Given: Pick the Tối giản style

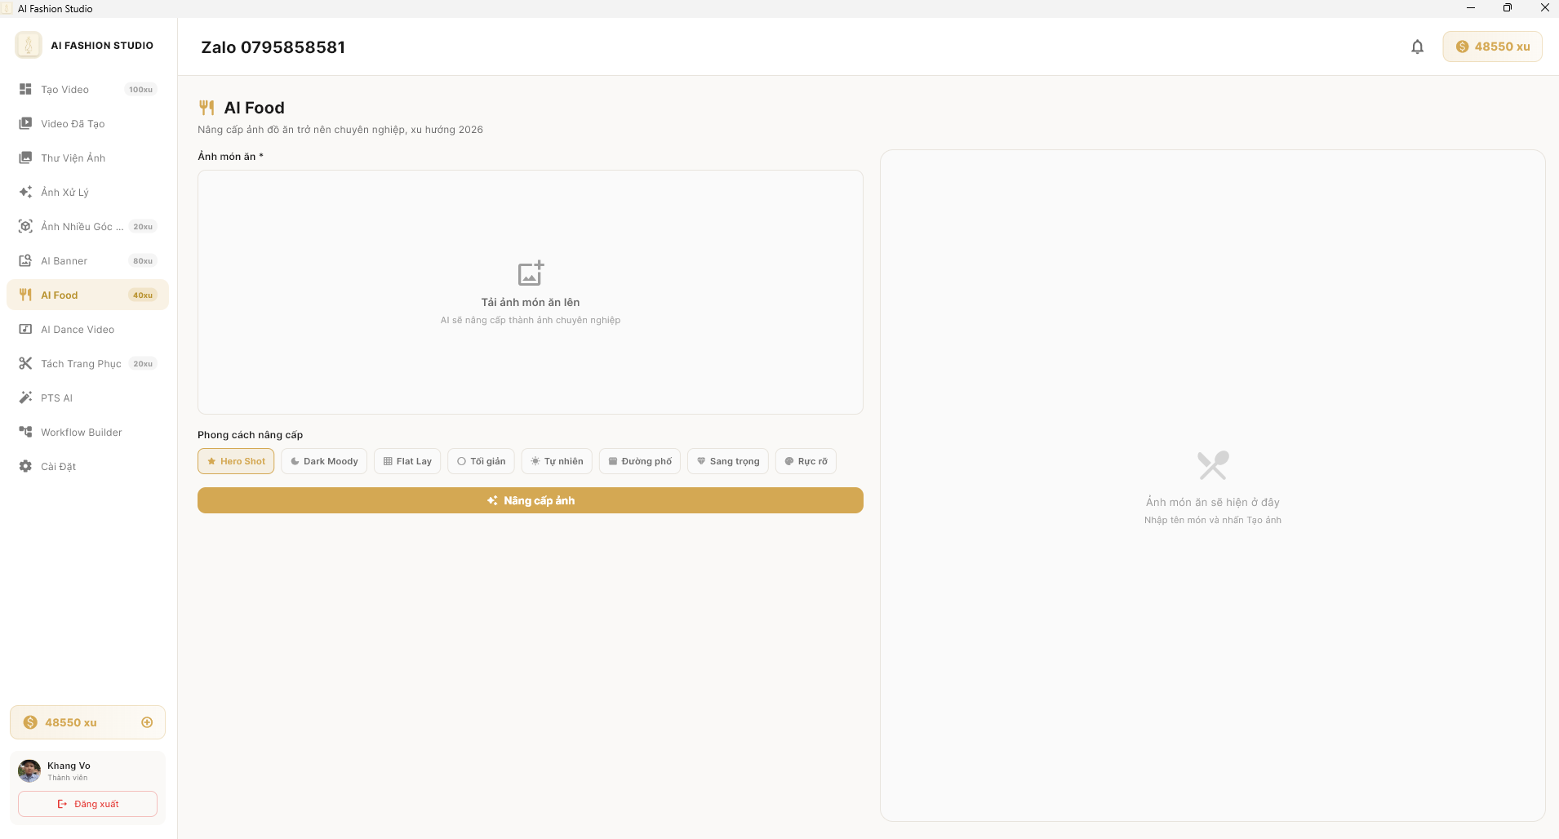Looking at the screenshot, I should pyautogui.click(x=481, y=461).
